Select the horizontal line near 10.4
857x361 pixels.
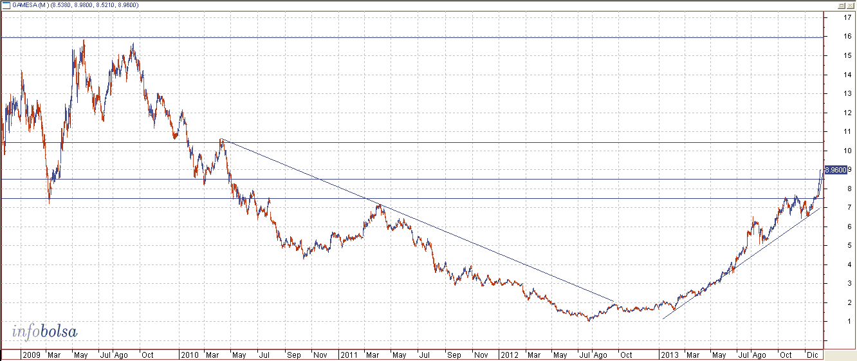click(412, 142)
